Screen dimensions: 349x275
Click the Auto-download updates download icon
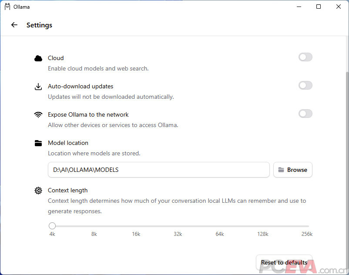click(38, 87)
